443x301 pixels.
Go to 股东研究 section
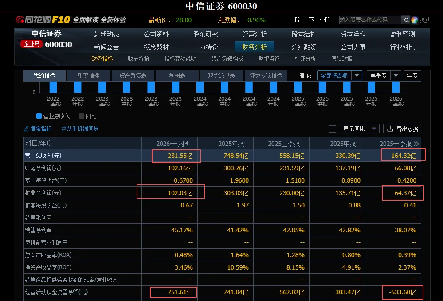[x=205, y=35]
